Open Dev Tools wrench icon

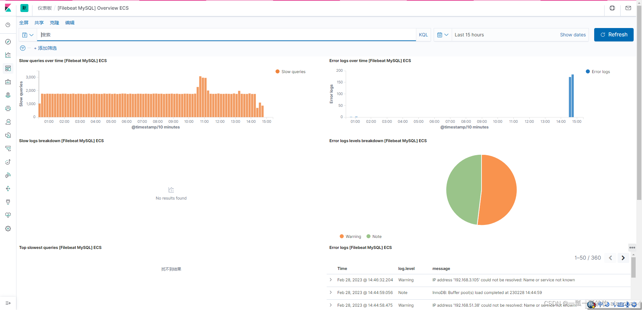[8, 202]
